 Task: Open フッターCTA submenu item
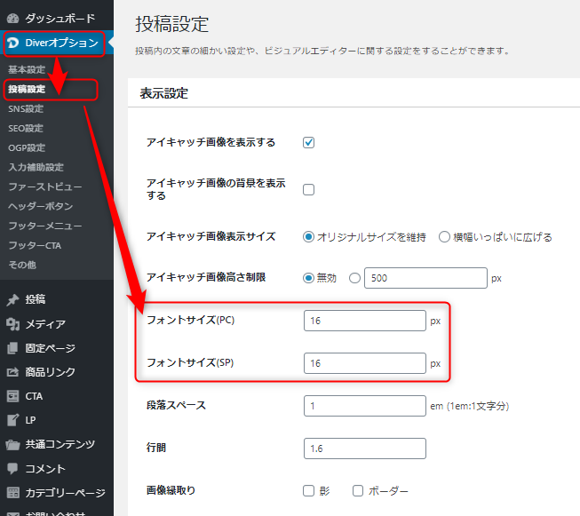(35, 245)
